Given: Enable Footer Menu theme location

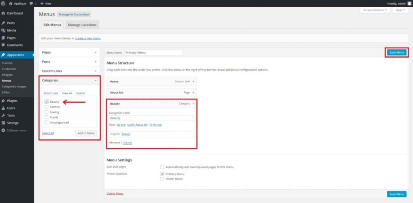Looking at the screenshot, I should [162, 178].
